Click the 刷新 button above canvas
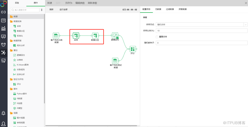 (51, 9)
